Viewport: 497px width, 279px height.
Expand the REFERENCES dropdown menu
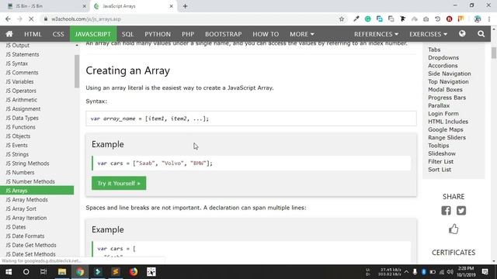pos(376,34)
